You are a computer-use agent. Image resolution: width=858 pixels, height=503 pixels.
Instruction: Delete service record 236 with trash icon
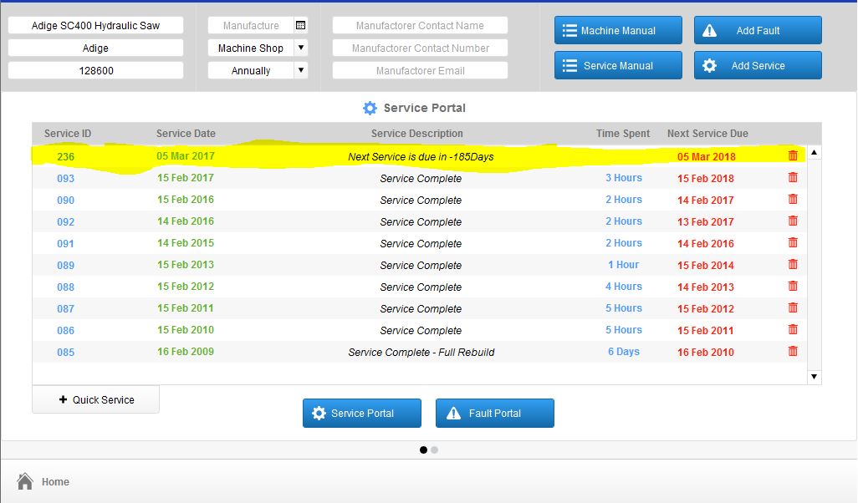tap(792, 155)
